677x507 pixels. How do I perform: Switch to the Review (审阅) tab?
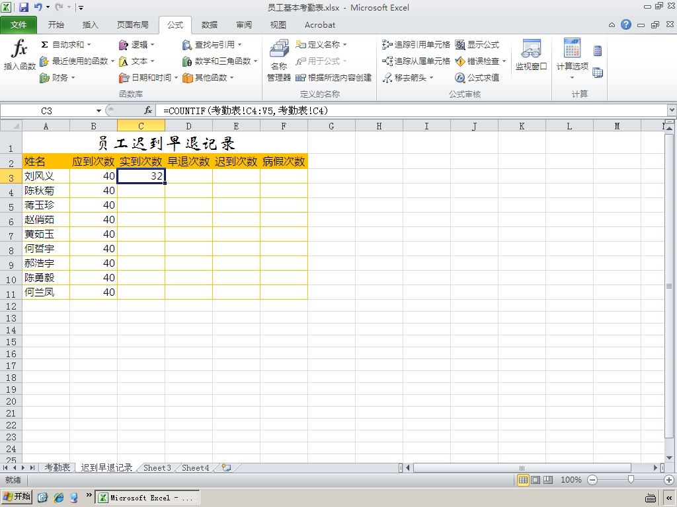pyautogui.click(x=244, y=25)
